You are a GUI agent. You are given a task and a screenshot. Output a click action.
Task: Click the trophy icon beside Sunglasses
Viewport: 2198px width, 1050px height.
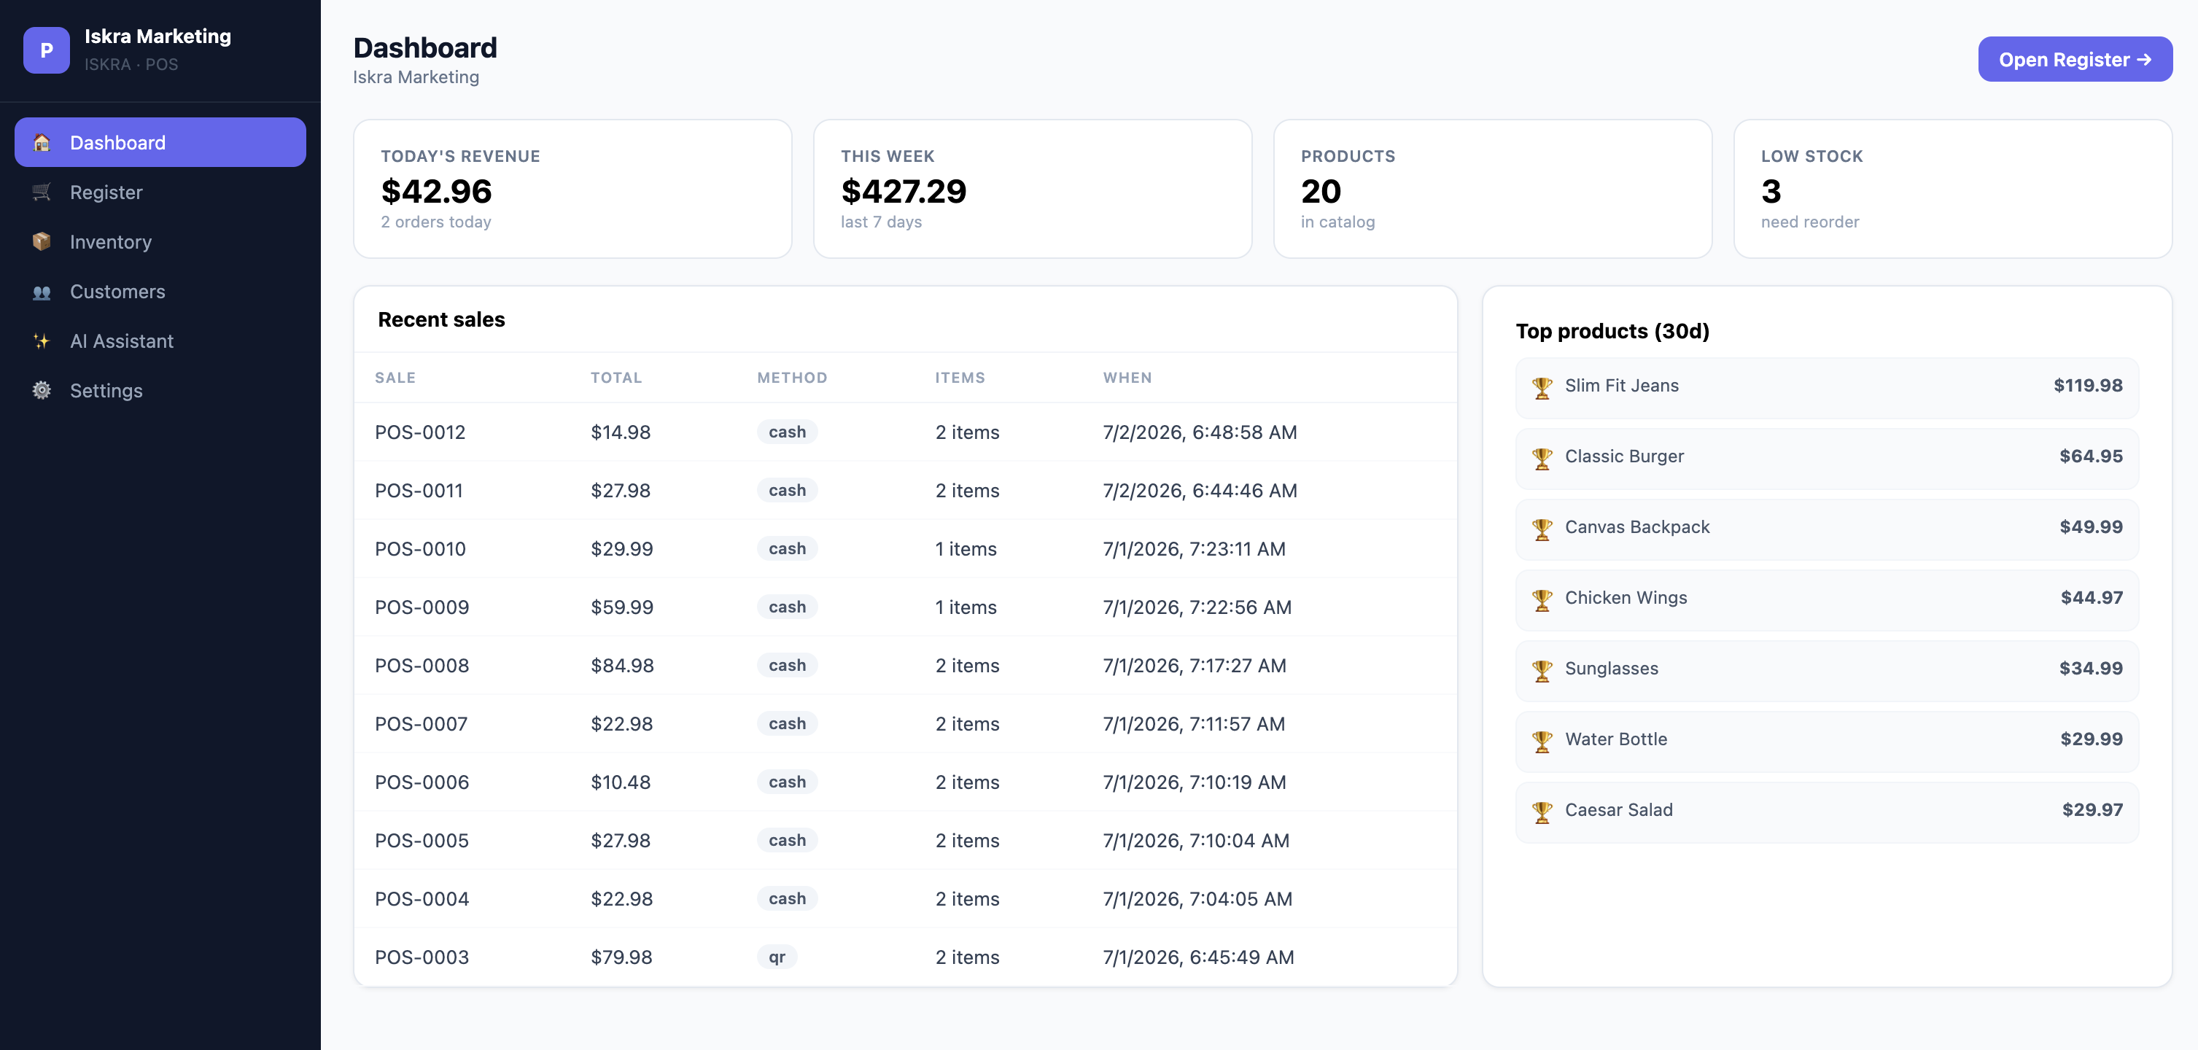[1542, 670]
